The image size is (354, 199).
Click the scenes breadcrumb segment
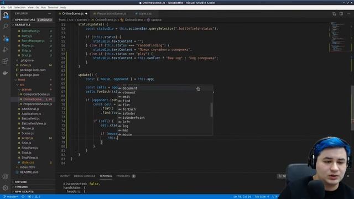[82, 20]
